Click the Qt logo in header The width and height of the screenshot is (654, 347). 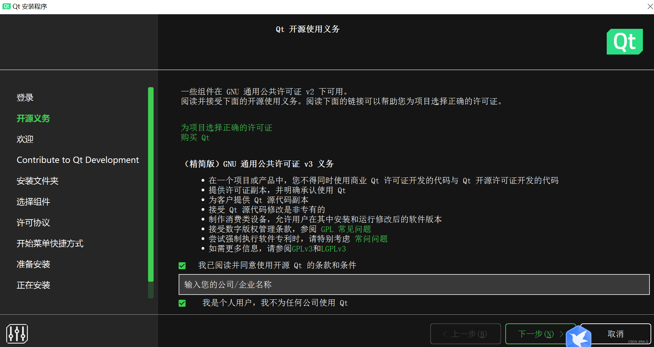624,42
